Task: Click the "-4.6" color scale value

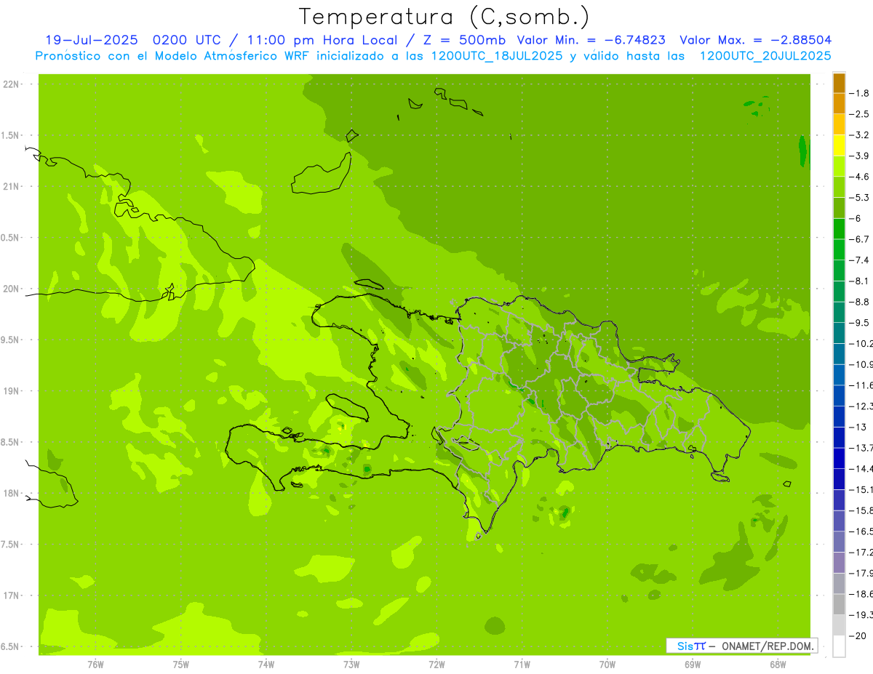Action: (x=860, y=177)
